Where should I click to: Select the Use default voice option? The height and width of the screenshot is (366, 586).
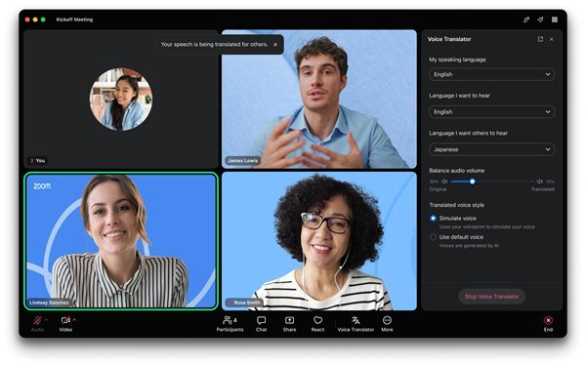(433, 237)
